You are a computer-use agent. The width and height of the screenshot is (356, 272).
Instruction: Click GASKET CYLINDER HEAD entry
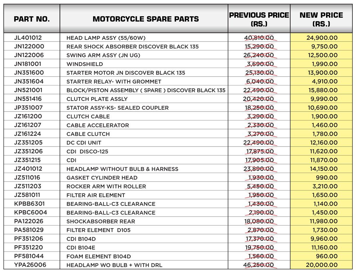click(102, 178)
